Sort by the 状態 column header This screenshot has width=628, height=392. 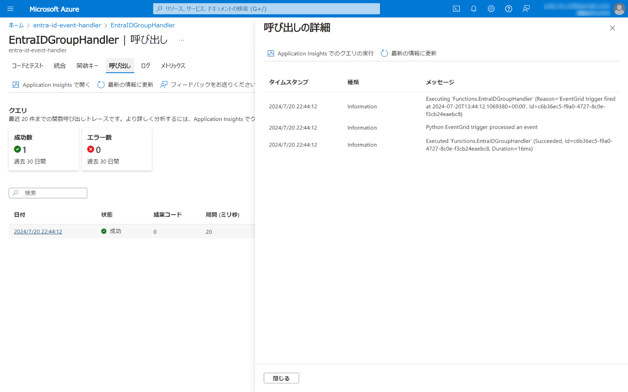point(107,215)
